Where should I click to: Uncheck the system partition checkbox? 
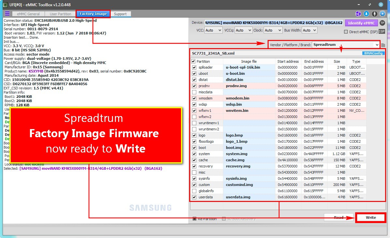(x=194, y=154)
